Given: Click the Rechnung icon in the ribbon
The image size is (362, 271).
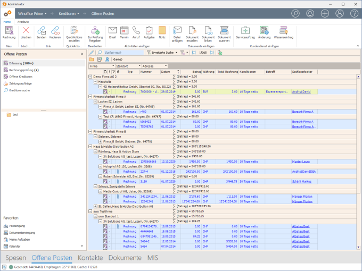Looking at the screenshot, I should click(9, 31).
